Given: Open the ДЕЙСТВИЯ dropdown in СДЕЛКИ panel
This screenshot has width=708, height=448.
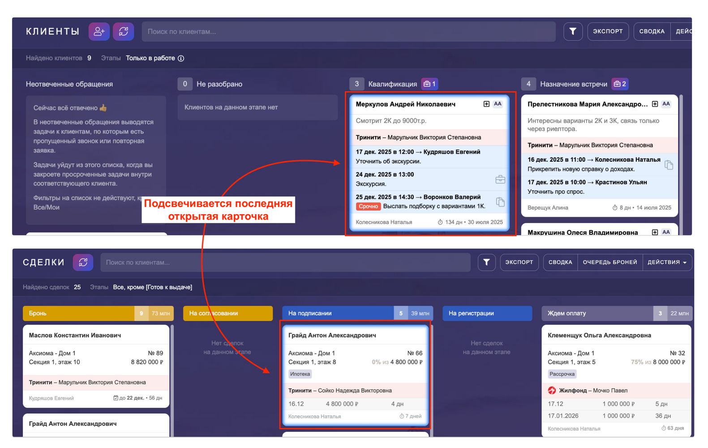Looking at the screenshot, I should point(667,263).
